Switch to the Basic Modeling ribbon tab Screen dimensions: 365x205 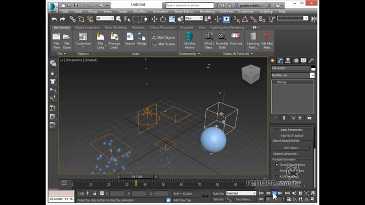[x=116, y=27]
